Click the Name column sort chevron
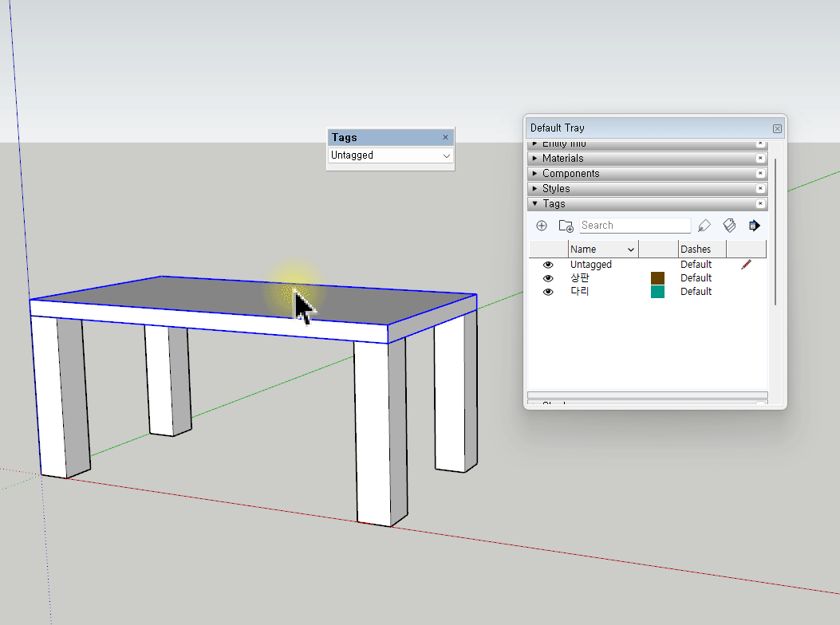Viewport: 840px width, 625px height. point(630,250)
